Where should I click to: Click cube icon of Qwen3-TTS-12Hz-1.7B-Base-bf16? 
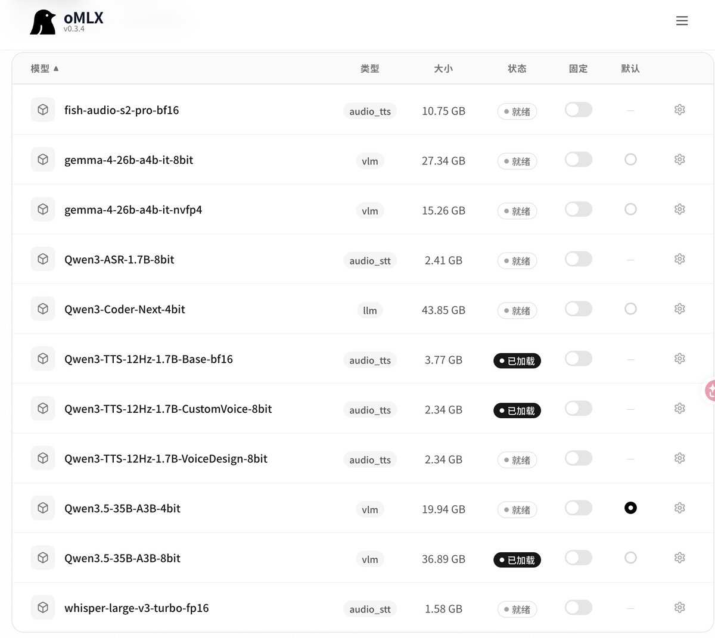(x=43, y=359)
